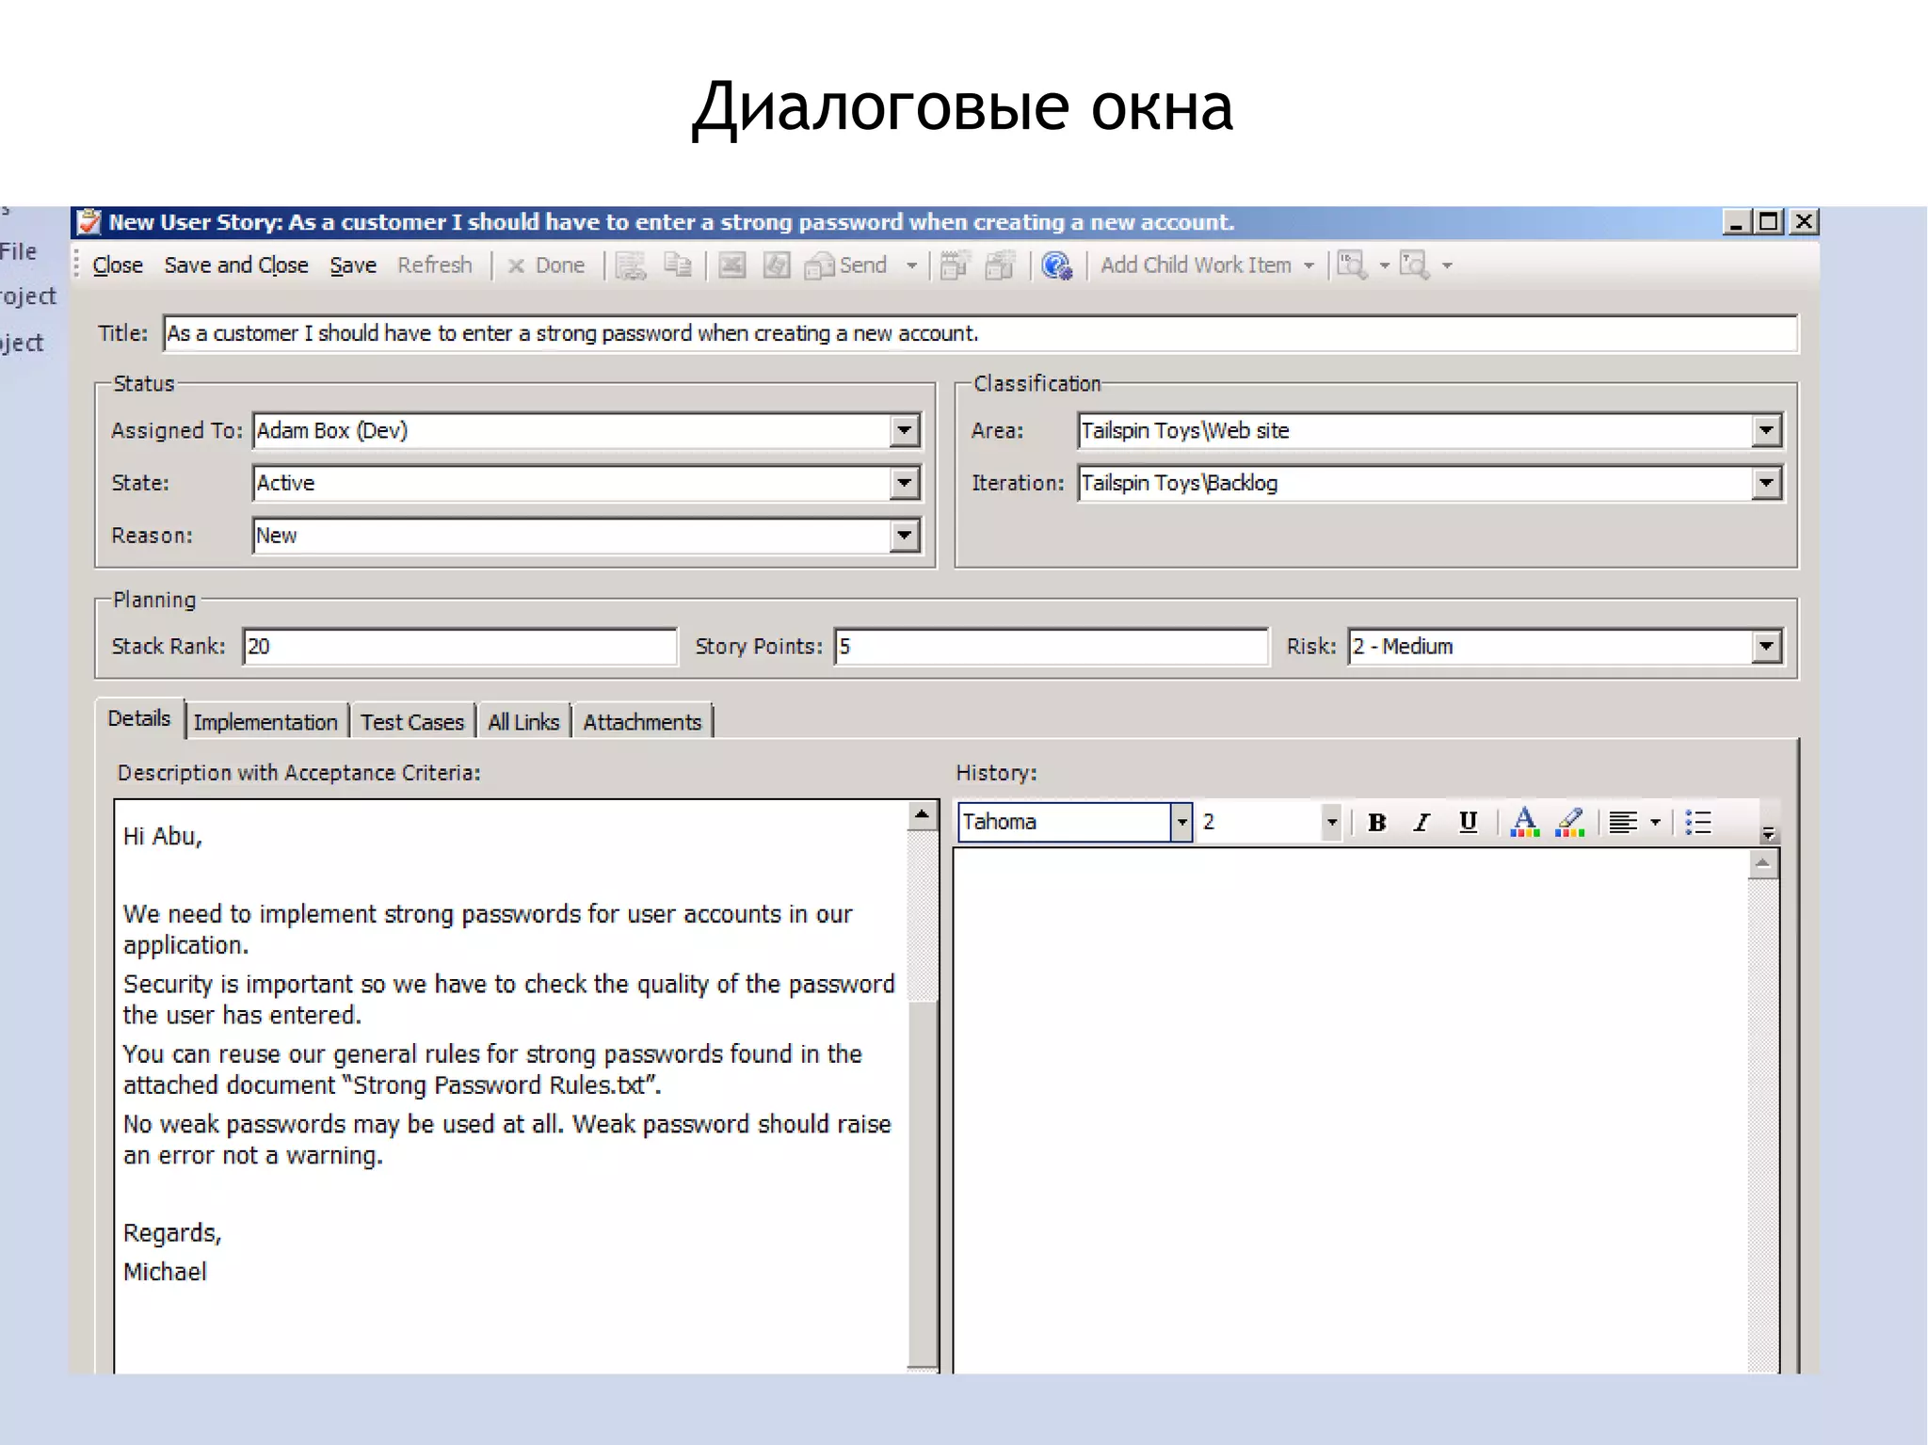Screen dimensions: 1928x1445
Task: Click the Close menu command
Action: tap(118, 265)
